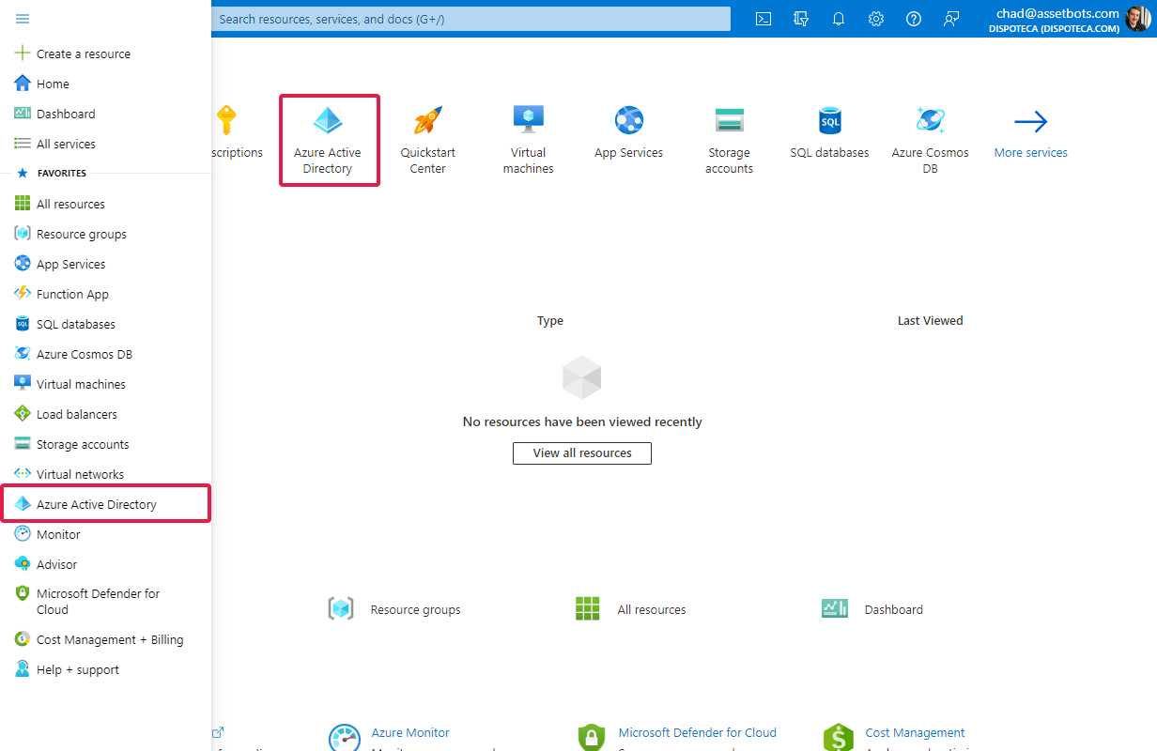Click the Type column header

coord(550,320)
